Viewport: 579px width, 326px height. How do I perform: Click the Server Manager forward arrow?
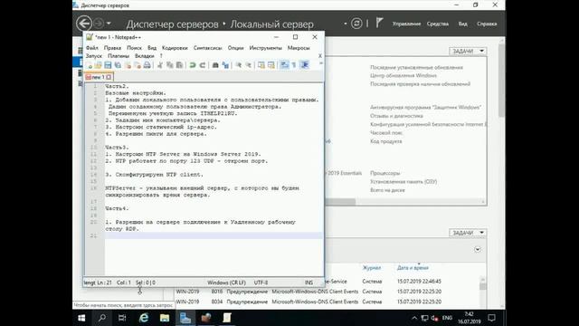tap(99, 24)
